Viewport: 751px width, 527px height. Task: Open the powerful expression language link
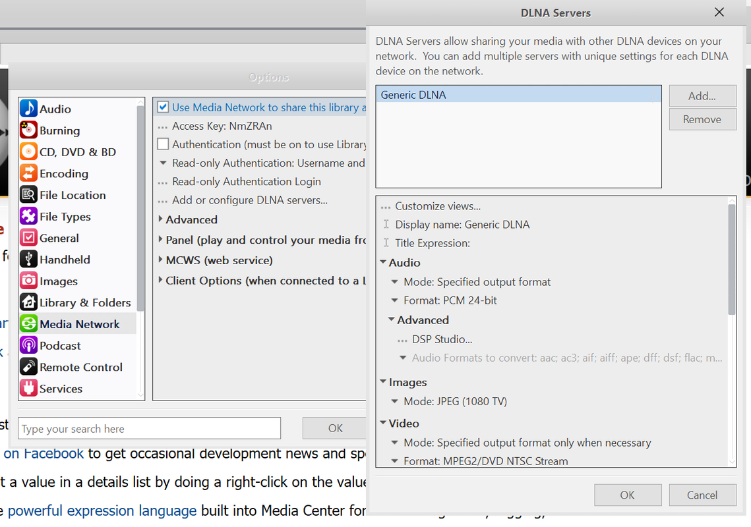[102, 511]
